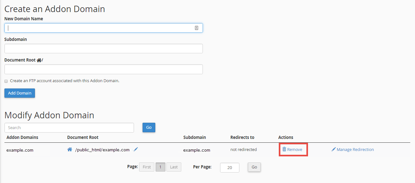Click the addon domain Search box
The image size is (415, 183).
click(69, 127)
